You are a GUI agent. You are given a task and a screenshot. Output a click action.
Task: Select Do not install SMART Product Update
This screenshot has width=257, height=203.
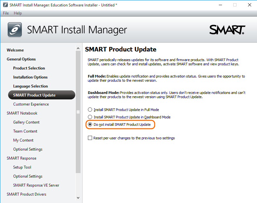coord(90,125)
